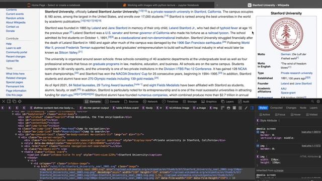322x181 pixels.
Task: Toggle the paint flashing brush icon
Action: (x=246, y=108)
